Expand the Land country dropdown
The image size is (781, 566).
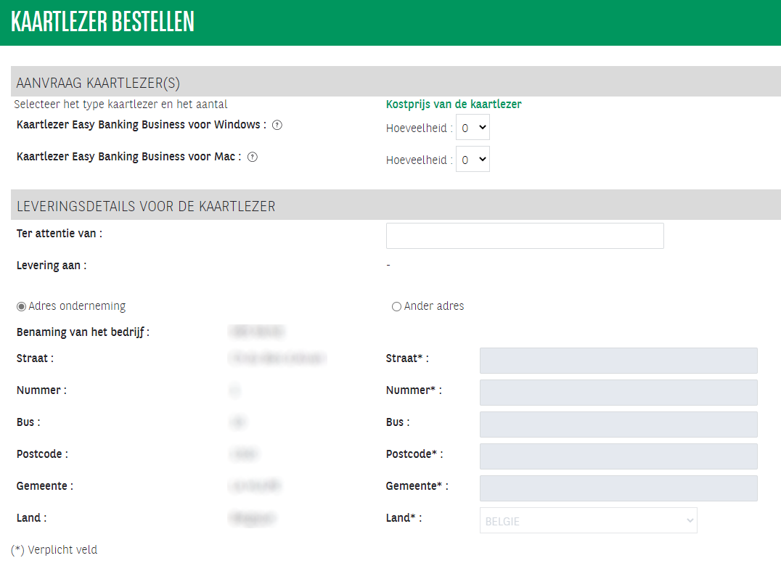(588, 520)
